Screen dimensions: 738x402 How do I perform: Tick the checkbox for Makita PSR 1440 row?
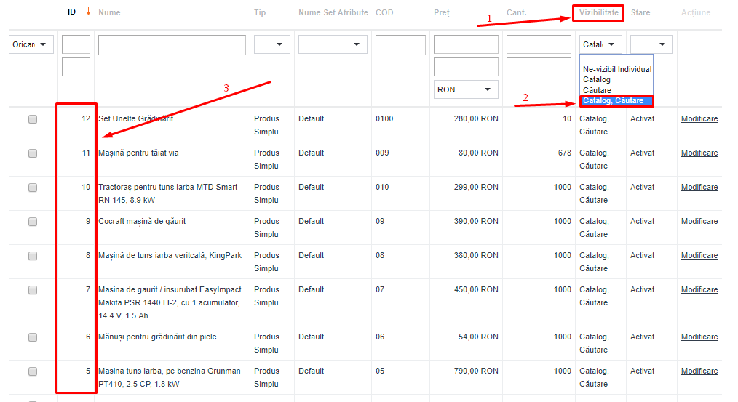pos(33,290)
